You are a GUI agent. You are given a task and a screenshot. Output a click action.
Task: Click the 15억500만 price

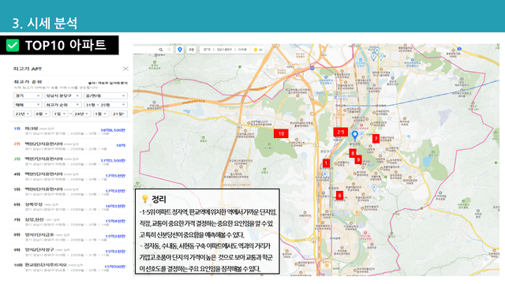pos(115,267)
